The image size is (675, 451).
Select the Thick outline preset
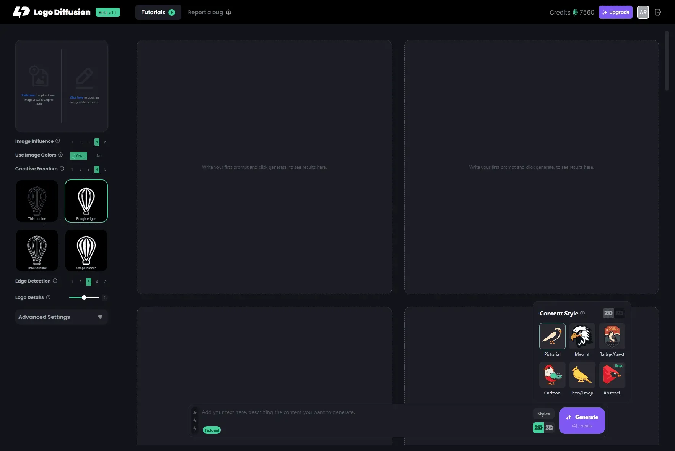(x=37, y=250)
